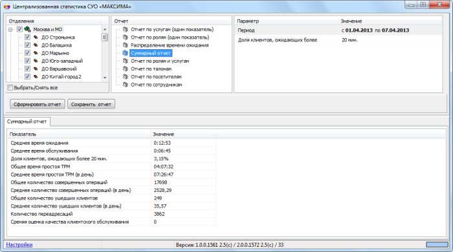Click the value 17698
The height and width of the screenshot is (252, 453).
[160, 182]
